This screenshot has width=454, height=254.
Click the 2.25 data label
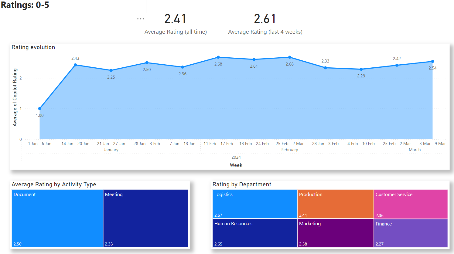coord(111,77)
